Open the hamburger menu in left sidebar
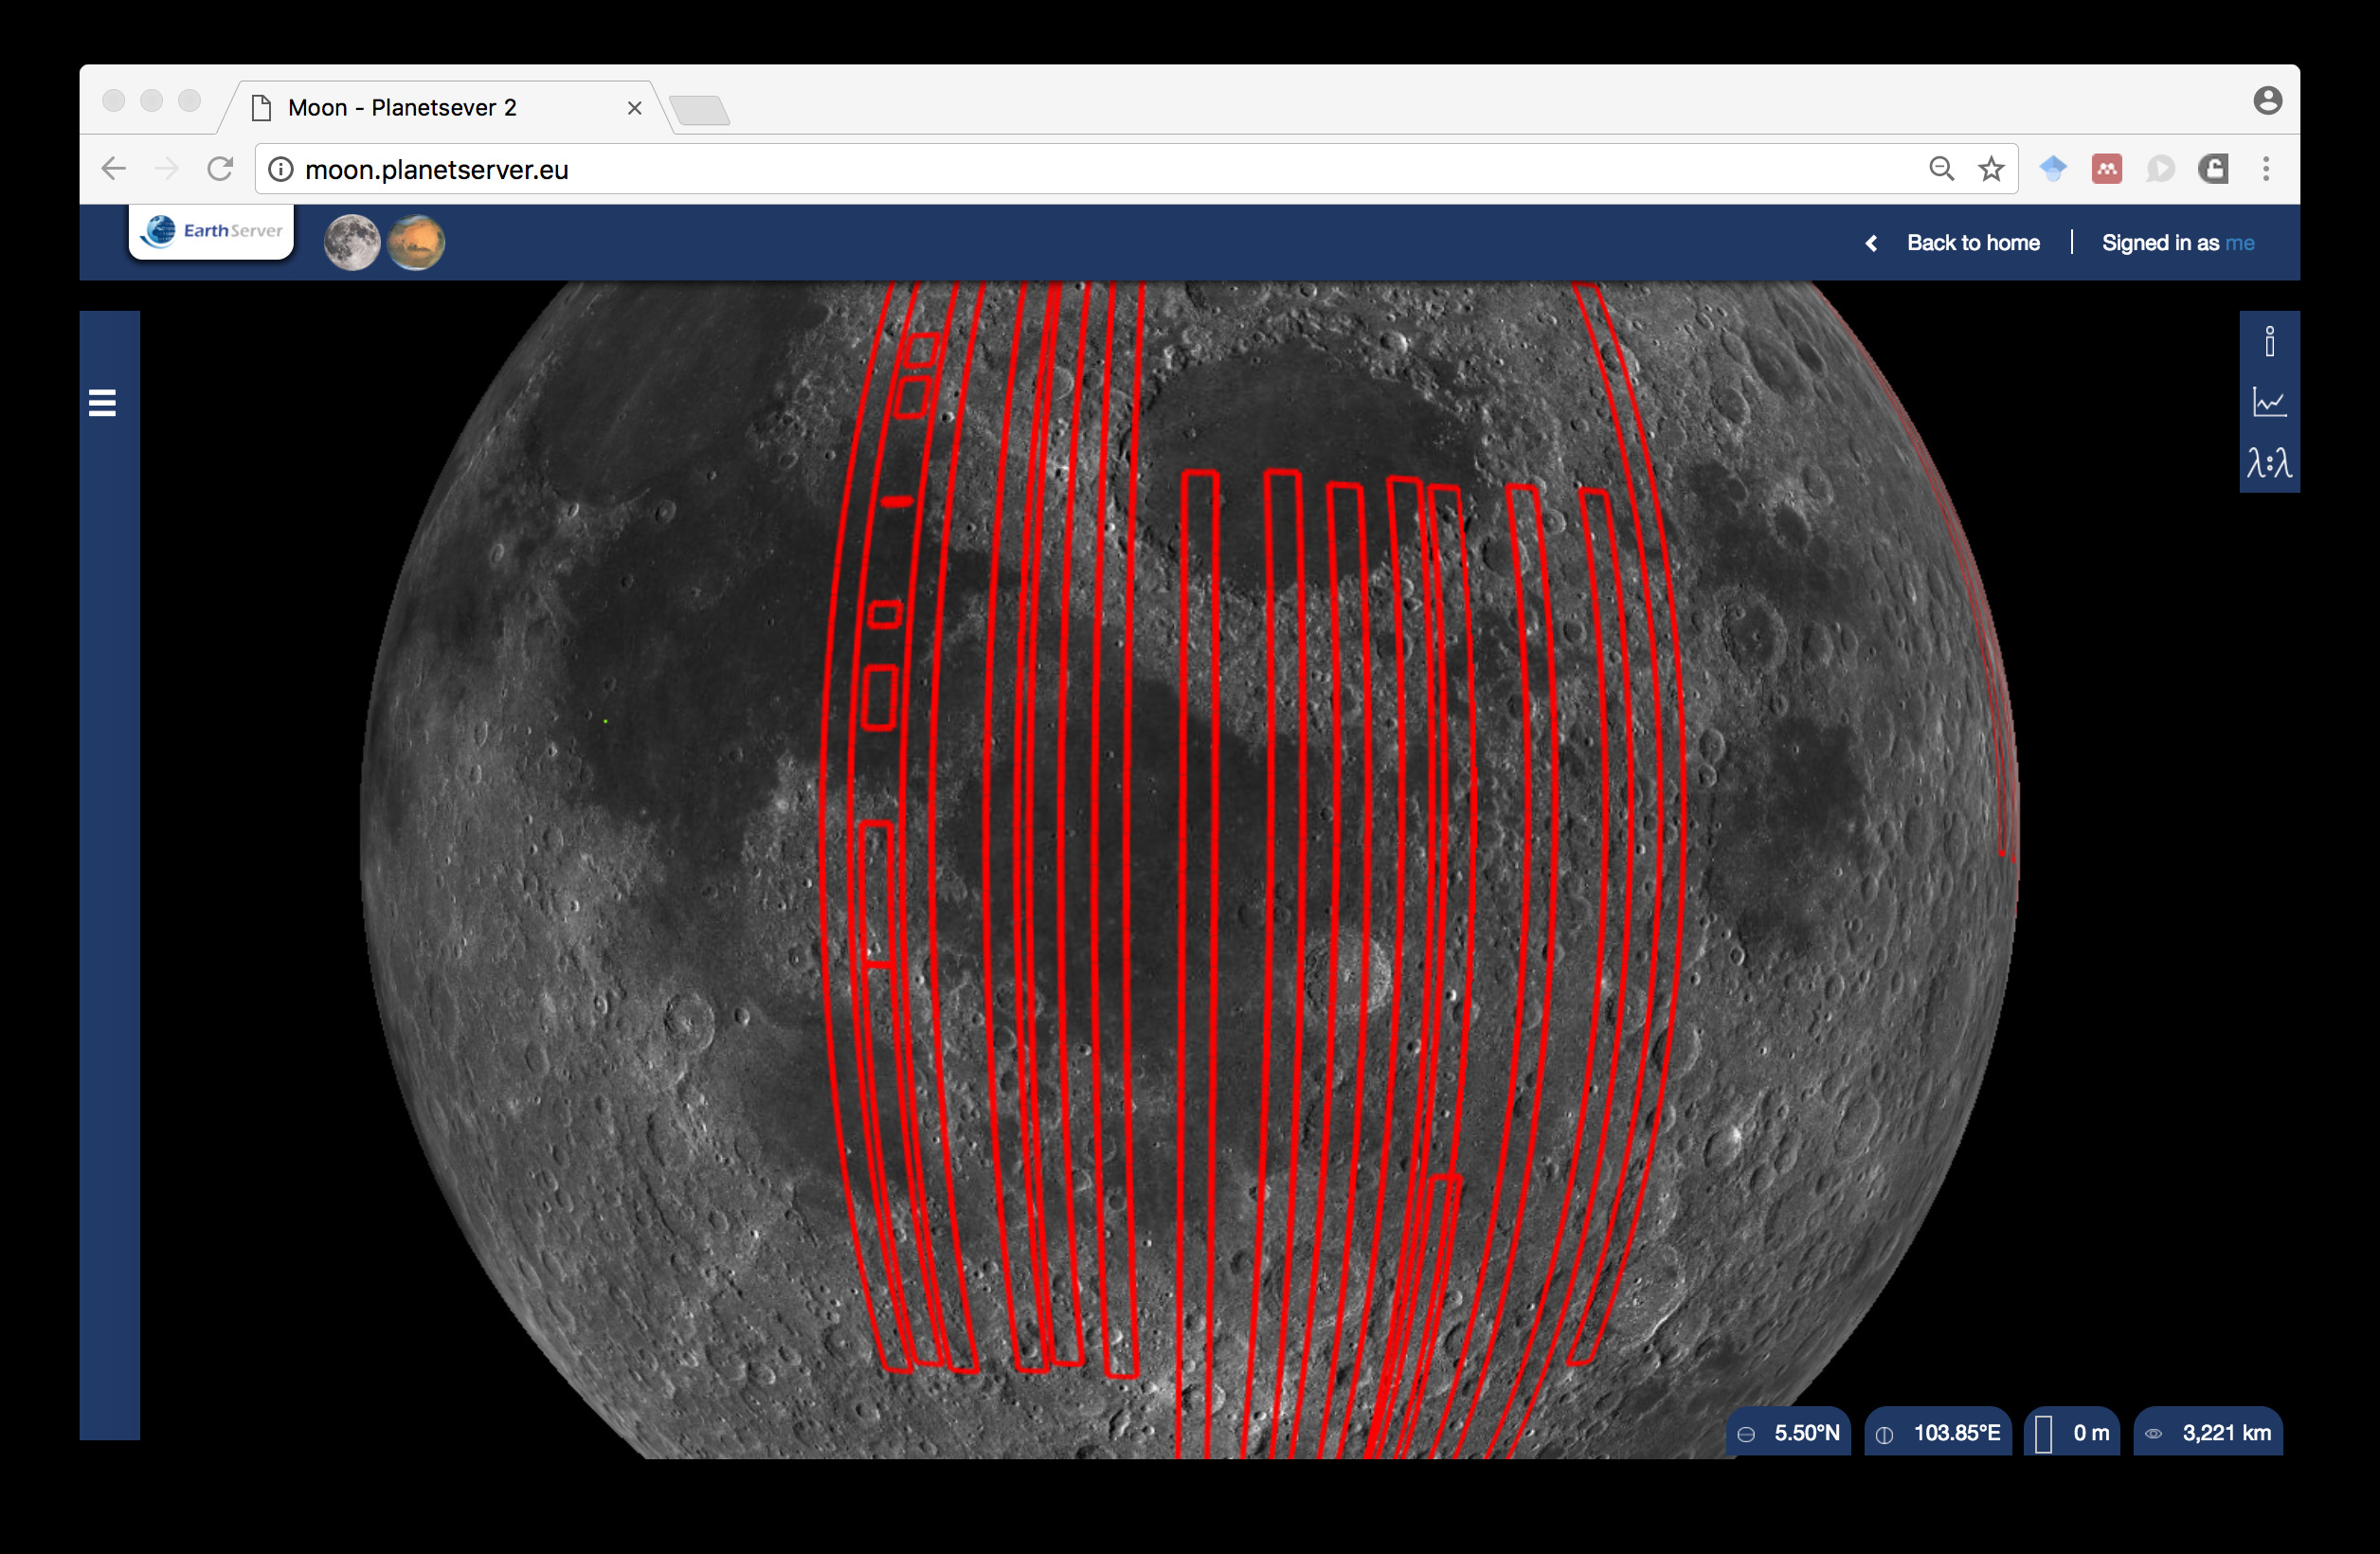2380x1554 pixels. click(x=102, y=403)
